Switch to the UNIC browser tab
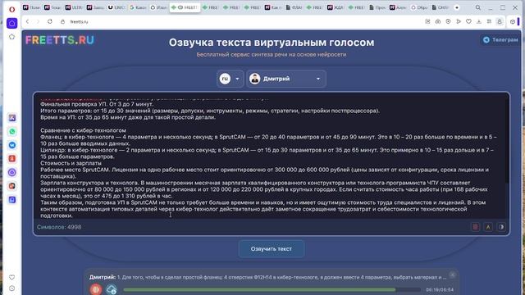Image resolution: width=525 pixels, height=295 pixels. 116,7
